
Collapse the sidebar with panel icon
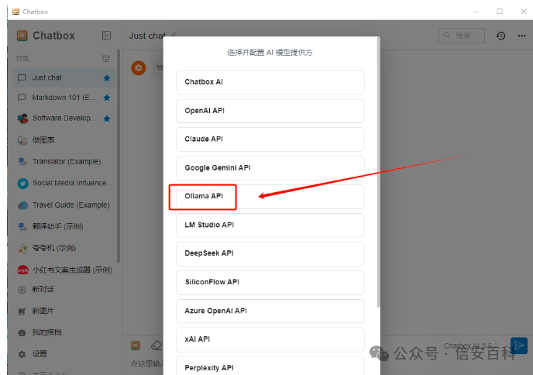coord(106,36)
